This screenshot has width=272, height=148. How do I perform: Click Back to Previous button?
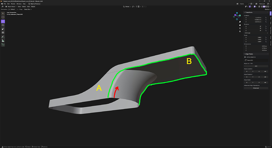[34, 4]
